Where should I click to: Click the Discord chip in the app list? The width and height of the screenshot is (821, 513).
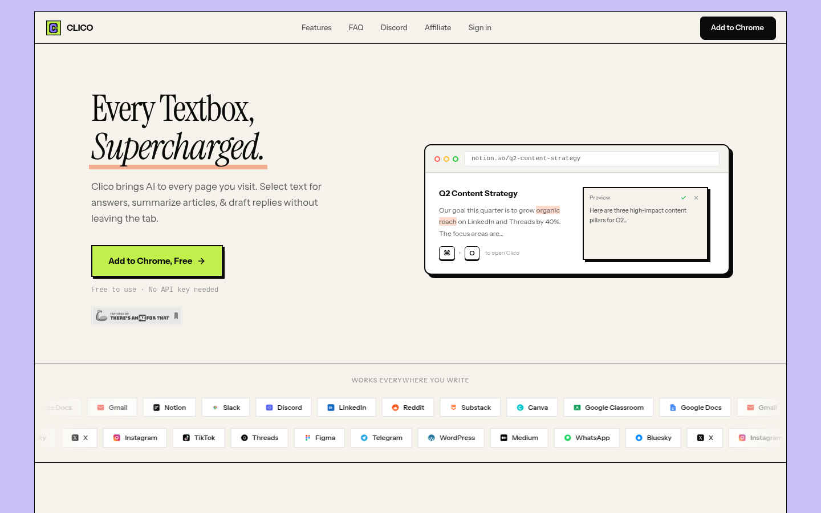283,408
